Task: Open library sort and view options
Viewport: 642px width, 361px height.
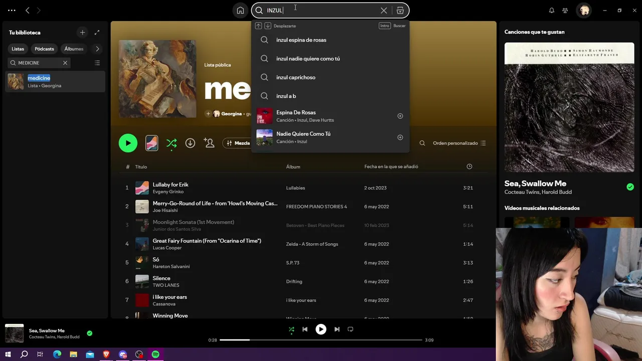Action: point(97,63)
